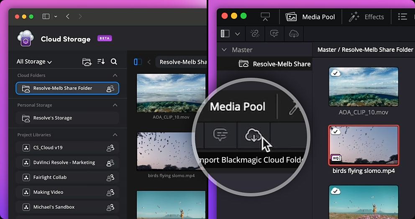Open Fairlight Collab project library
415x219 pixels.
tap(67, 177)
